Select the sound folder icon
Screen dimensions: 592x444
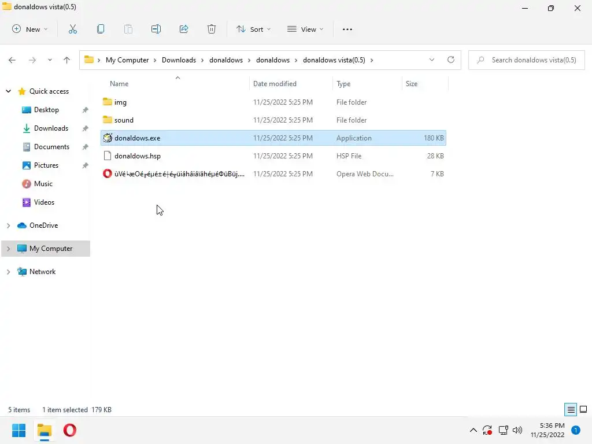pos(107,120)
